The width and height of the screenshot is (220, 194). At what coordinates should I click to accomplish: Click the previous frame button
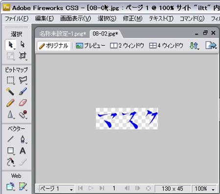tap(127, 188)
